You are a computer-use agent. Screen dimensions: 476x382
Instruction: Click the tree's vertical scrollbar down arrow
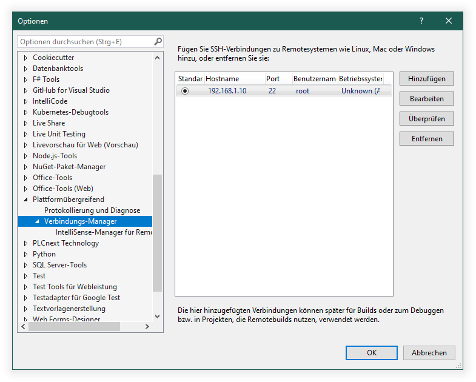point(158,316)
